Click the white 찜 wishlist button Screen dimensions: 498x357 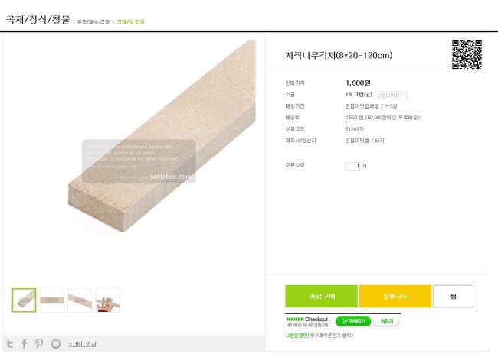(454, 296)
